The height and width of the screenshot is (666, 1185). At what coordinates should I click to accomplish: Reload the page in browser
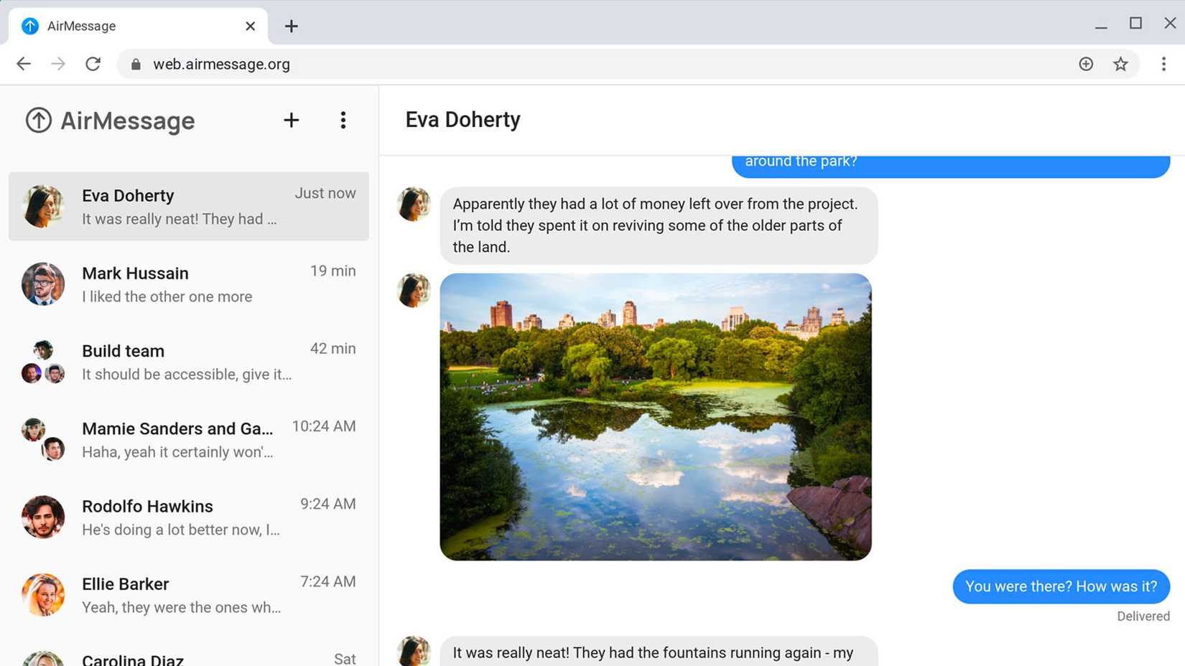point(93,64)
